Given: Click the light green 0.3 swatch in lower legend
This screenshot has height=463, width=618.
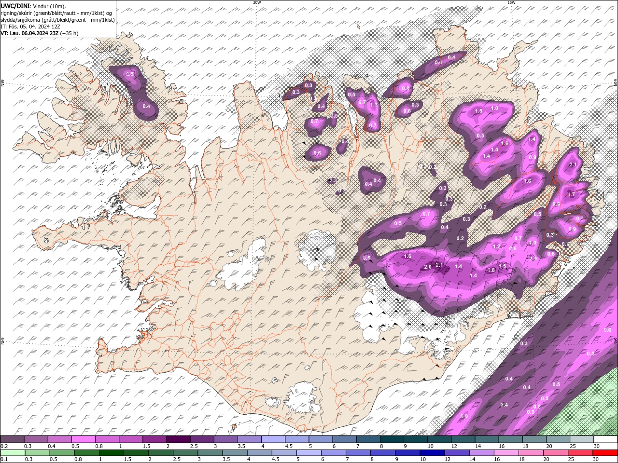Looking at the screenshot, I should (37, 453).
